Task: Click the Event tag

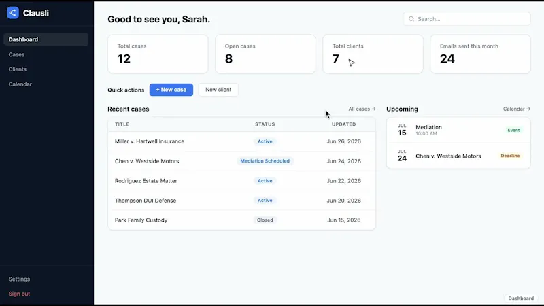Action: (514, 130)
